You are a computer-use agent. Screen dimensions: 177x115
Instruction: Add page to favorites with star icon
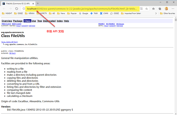(146, 9)
